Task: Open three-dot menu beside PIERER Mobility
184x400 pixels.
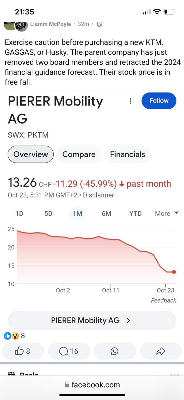Action: 130,101
